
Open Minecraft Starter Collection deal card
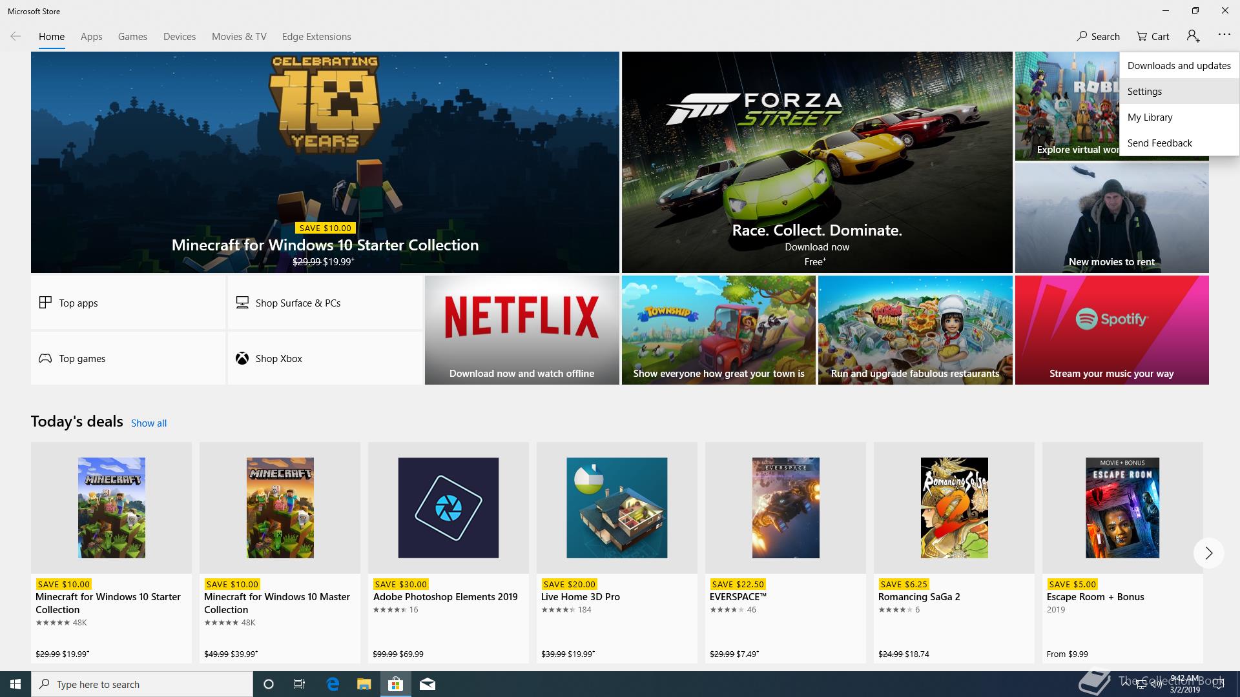point(111,552)
